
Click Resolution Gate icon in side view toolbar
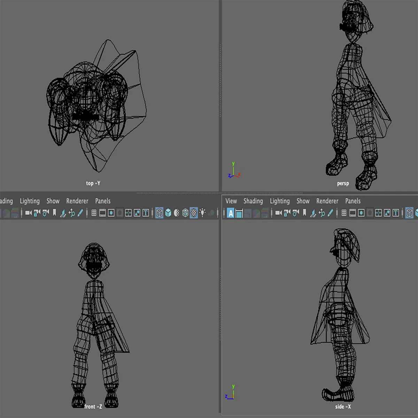[x=361, y=212]
